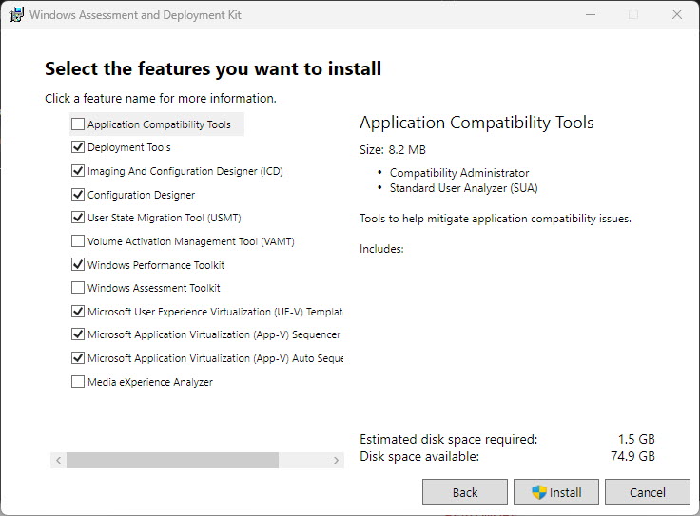
Task: Uncheck the App-V Auto Sequencer checkbox
Action: coord(78,357)
